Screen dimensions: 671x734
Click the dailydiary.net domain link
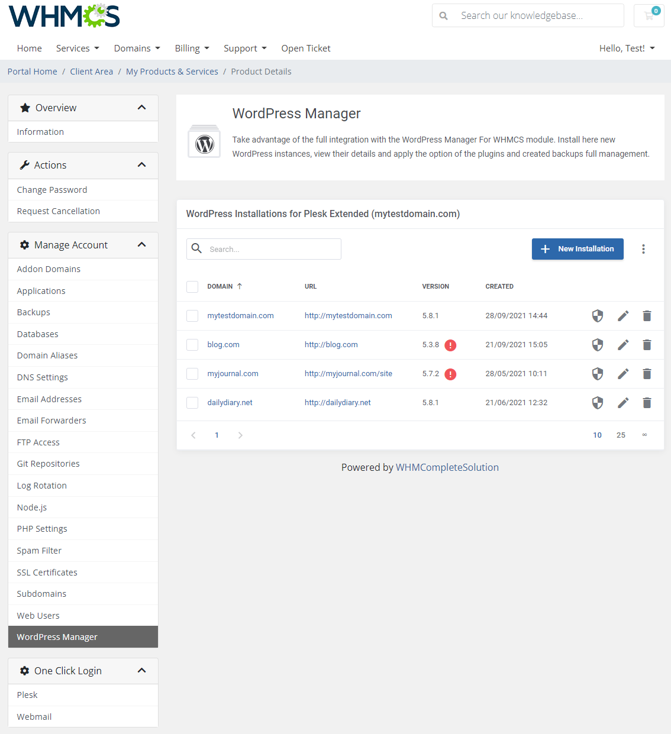230,403
